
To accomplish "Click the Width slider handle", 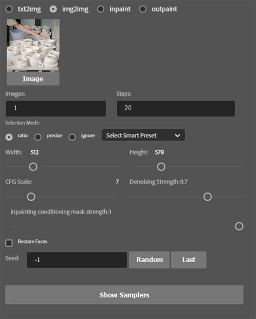I will [33, 167].
